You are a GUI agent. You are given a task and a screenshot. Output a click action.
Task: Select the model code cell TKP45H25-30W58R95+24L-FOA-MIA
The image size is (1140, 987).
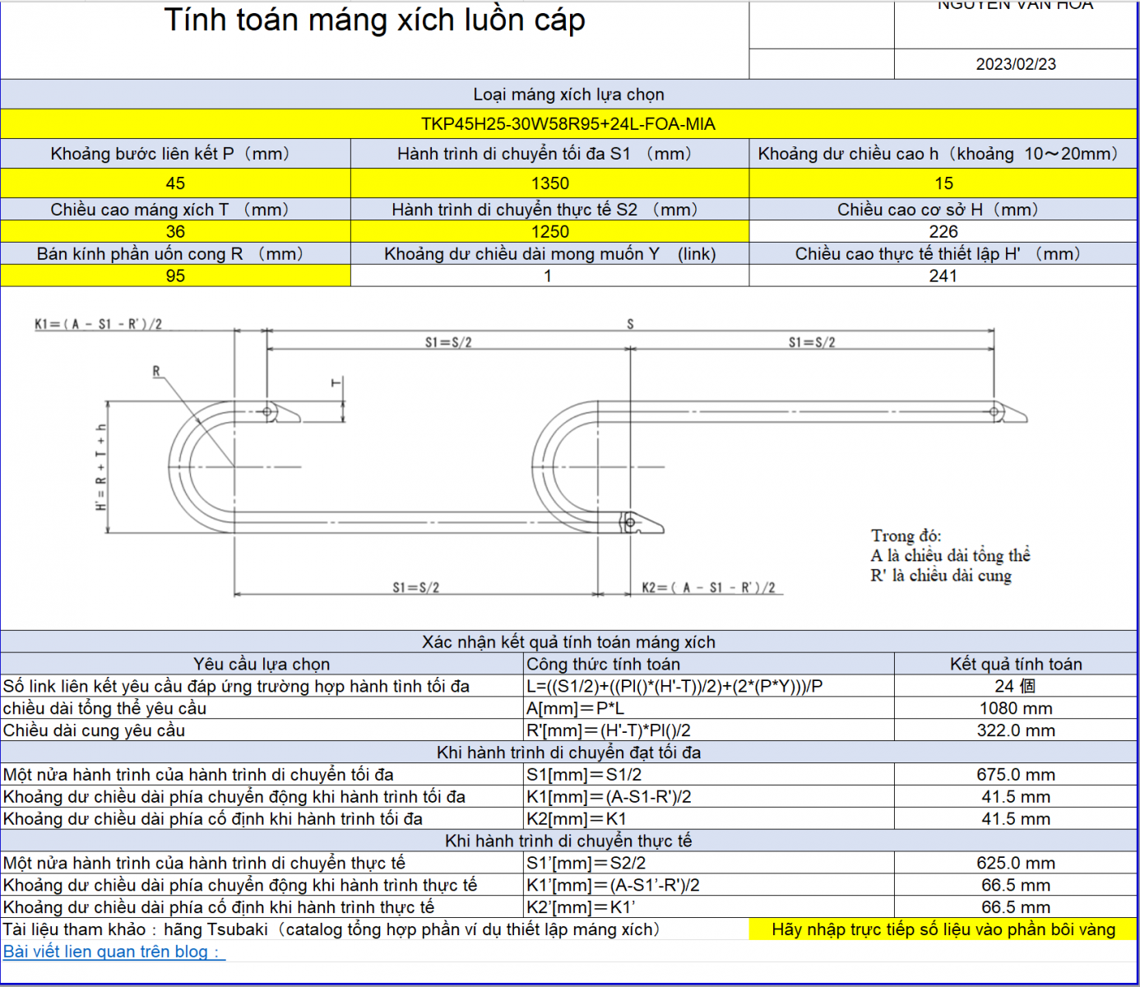[x=568, y=123]
